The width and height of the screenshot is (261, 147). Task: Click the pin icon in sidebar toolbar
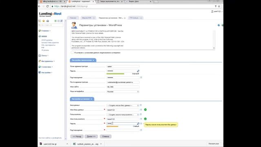(x=62, y=21)
